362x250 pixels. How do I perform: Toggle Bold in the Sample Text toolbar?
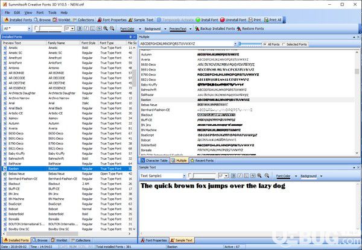point(233,175)
